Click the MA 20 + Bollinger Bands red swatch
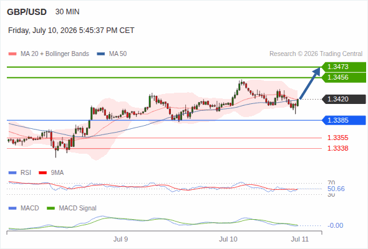The height and width of the screenshot is (249, 368). (12, 54)
